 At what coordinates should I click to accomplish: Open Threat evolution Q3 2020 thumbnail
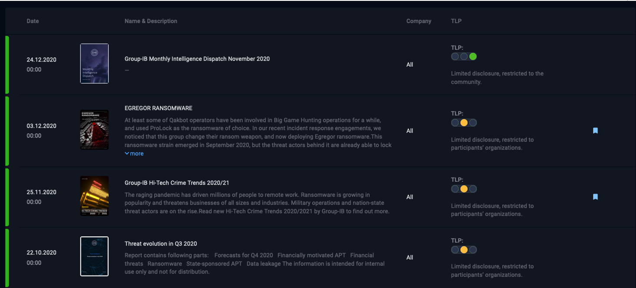[94, 256]
